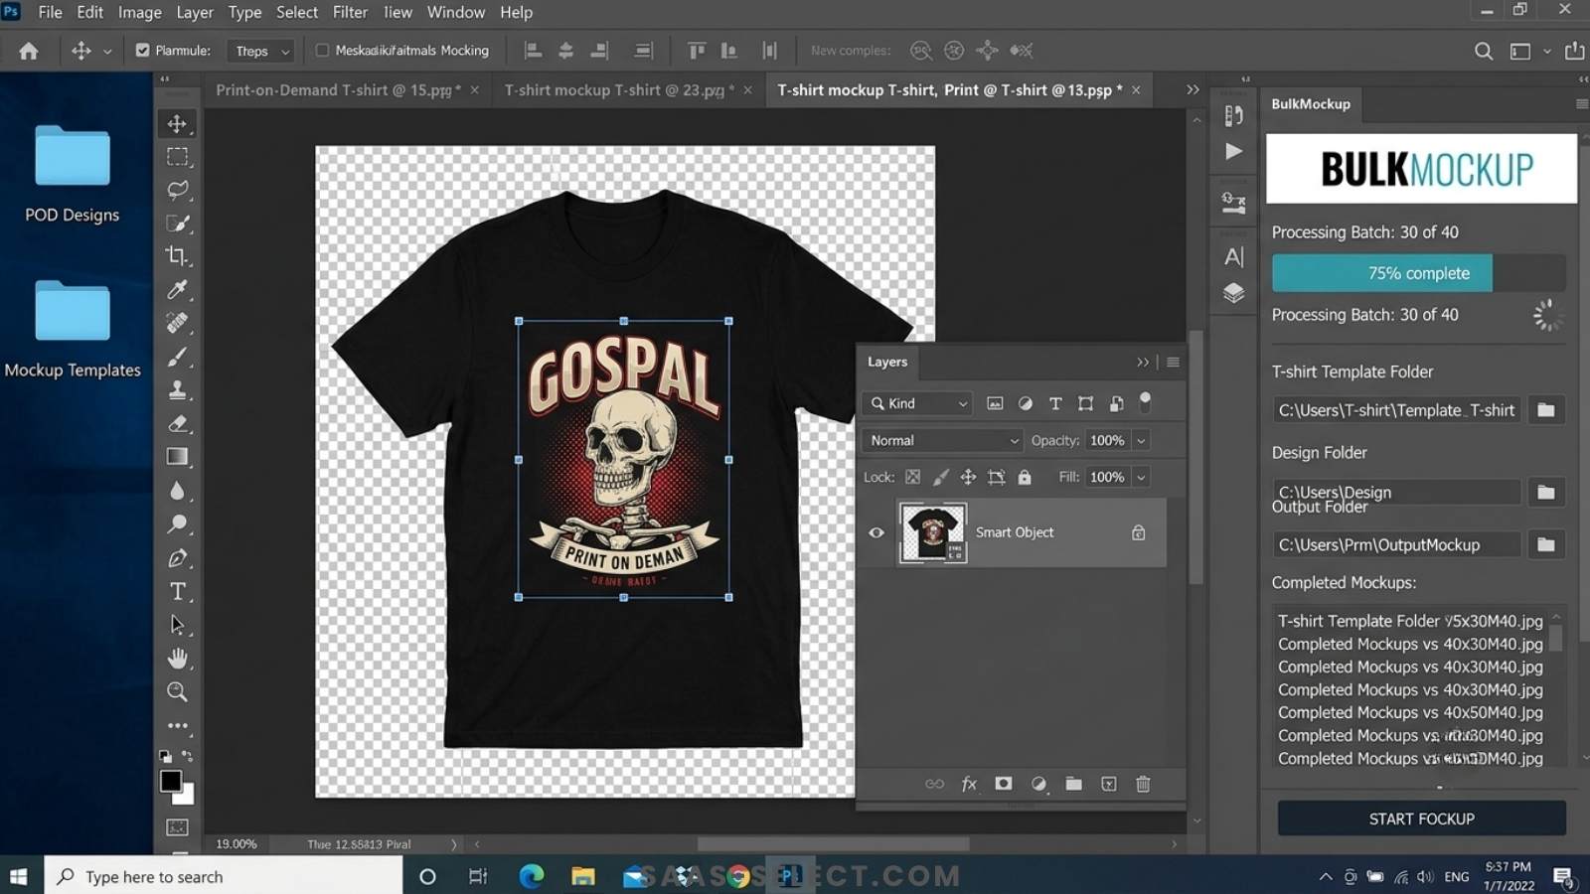Browse for Output Folder
This screenshot has width=1590, height=894.
tap(1545, 544)
